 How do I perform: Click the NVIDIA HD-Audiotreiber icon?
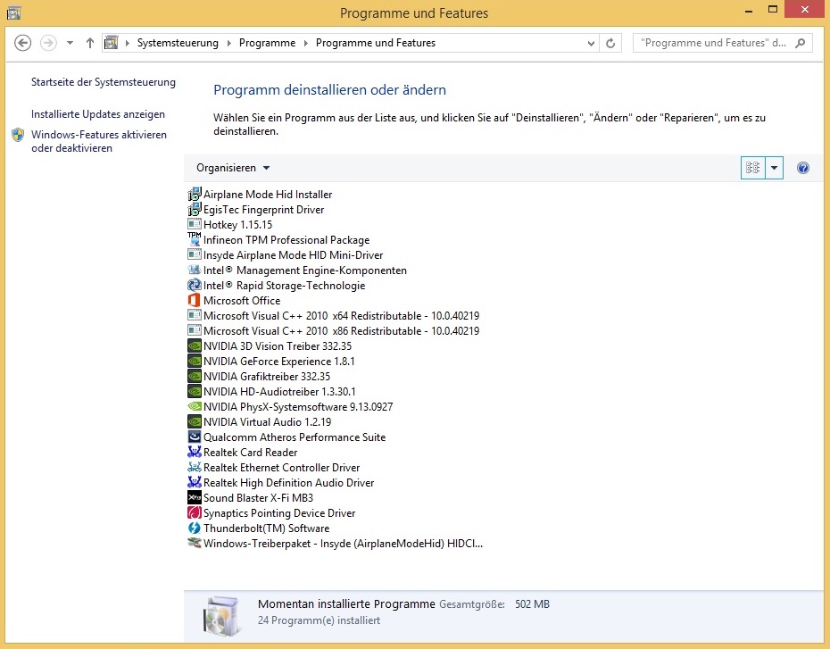click(195, 392)
